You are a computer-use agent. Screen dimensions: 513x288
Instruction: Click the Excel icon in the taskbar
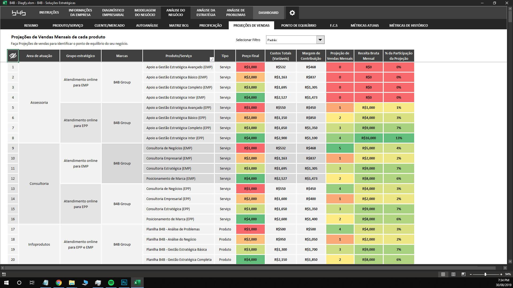pyautogui.click(x=137, y=283)
